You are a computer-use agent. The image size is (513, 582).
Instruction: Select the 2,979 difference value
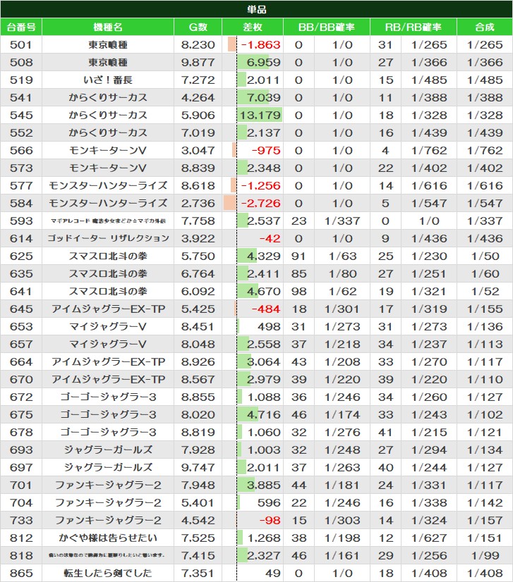click(x=264, y=380)
